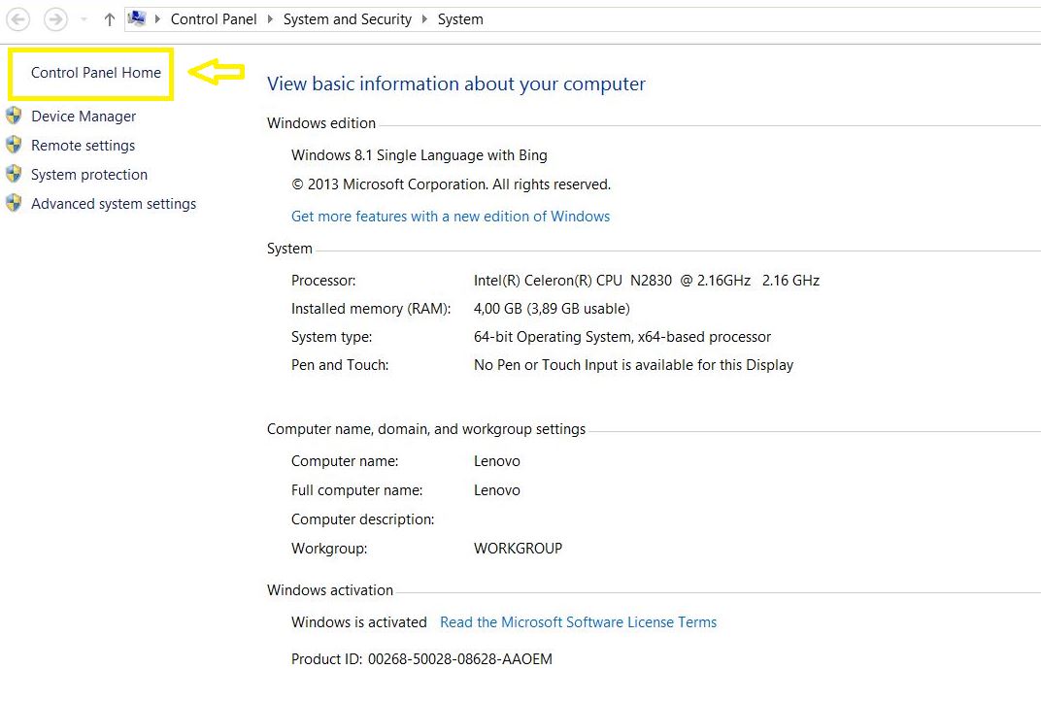This screenshot has width=1041, height=703.
Task: Open the recent locations dropdown arrow
Action: click(84, 19)
